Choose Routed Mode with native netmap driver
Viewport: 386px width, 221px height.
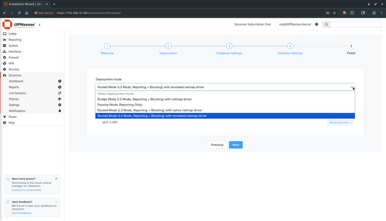[x=225, y=110]
